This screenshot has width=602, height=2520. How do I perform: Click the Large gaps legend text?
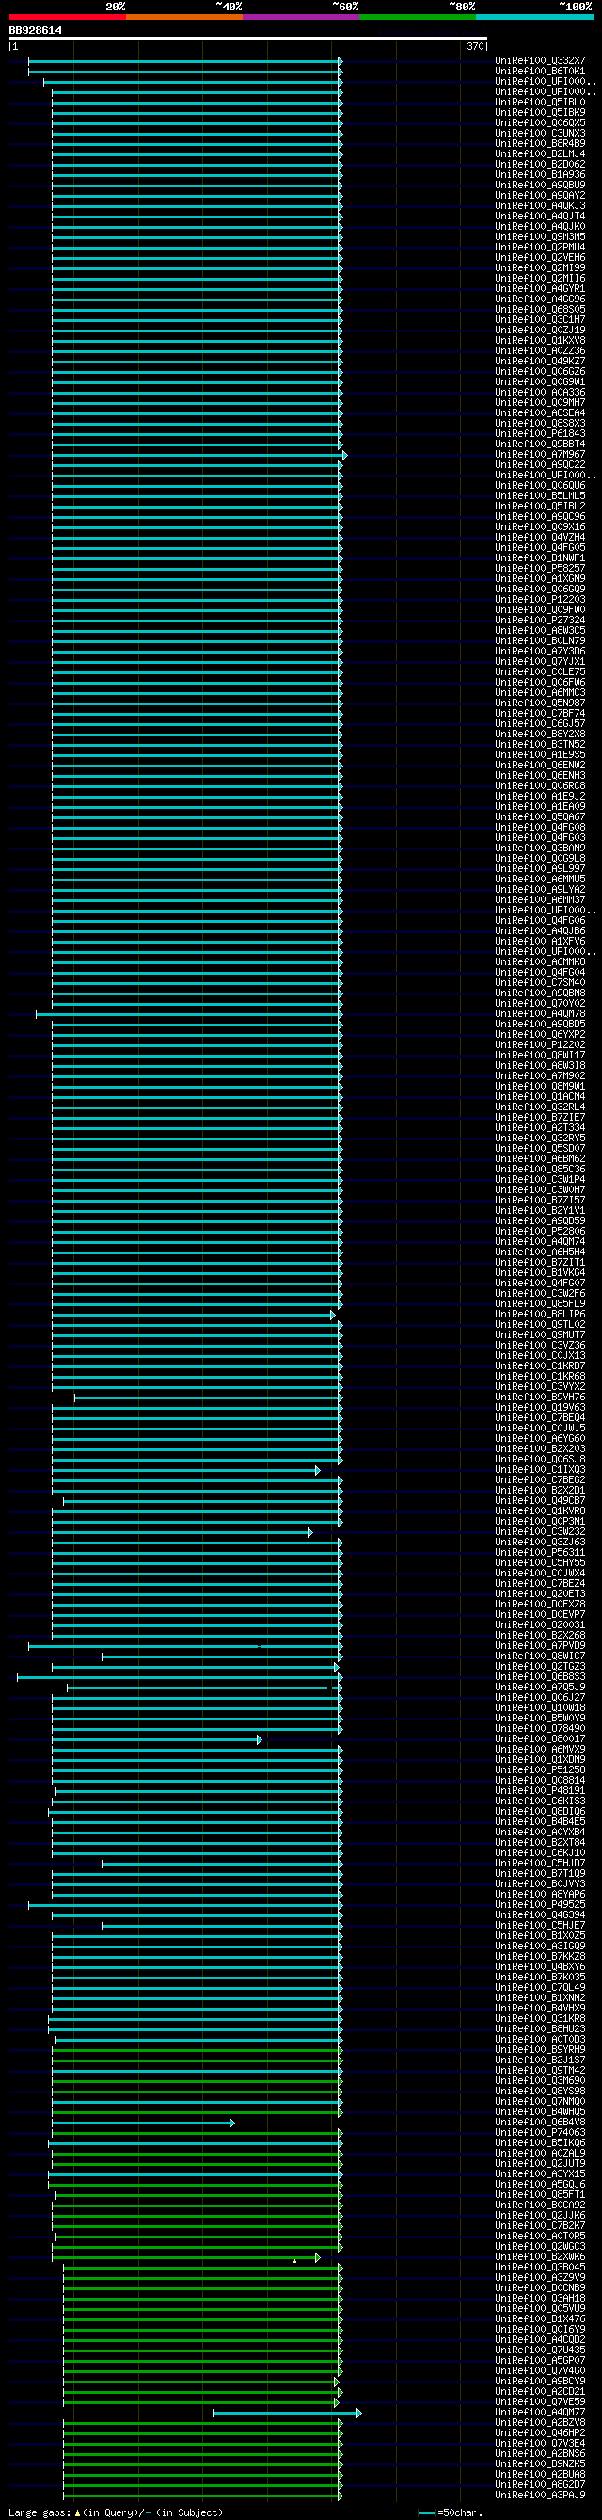point(116,2512)
